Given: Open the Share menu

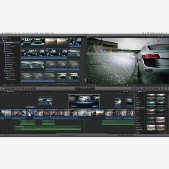Looking at the screenshot, I should 41,33.
